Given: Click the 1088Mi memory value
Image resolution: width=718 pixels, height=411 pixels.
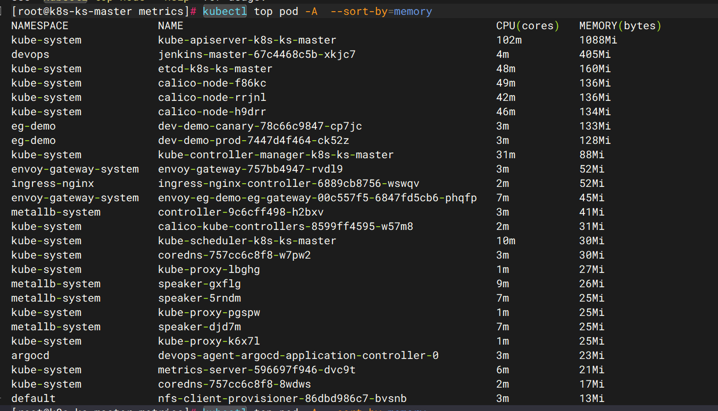Looking at the screenshot, I should click(598, 40).
